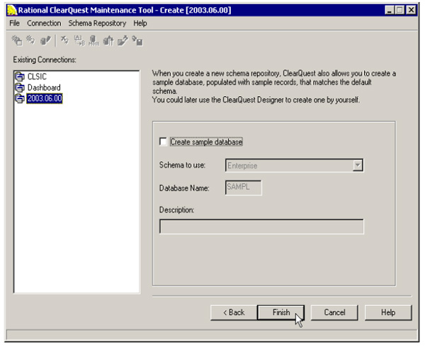The image size is (425, 347).
Task: Enable the Create sample database checkbox
Action: [x=163, y=142]
